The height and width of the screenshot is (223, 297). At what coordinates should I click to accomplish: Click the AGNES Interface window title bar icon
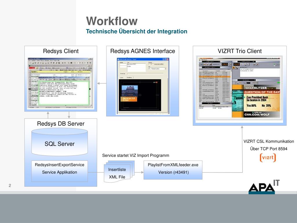click(x=117, y=59)
